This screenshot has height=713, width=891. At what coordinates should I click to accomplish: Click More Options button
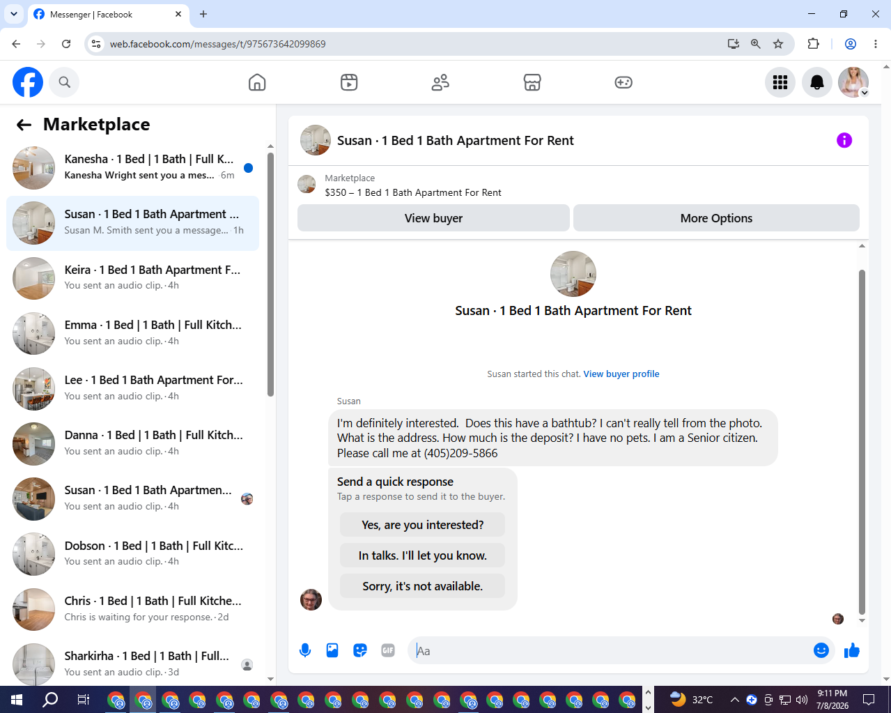[x=716, y=218]
